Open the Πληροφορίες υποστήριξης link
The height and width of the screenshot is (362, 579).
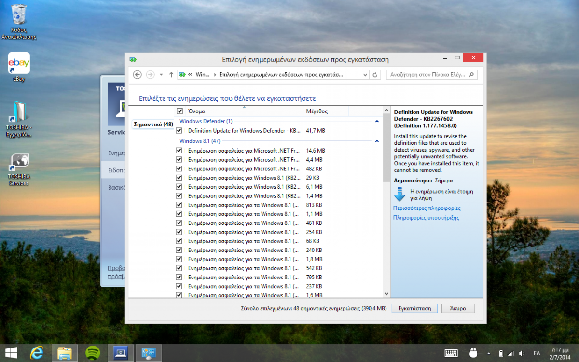click(x=426, y=218)
